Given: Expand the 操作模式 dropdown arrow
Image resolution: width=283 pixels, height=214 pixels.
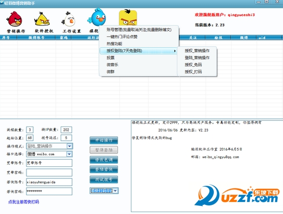Looking at the screenshot, I should [x=70, y=146].
